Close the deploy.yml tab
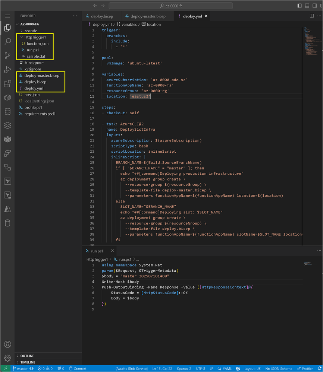The width and height of the screenshot is (323, 372). 206,16
